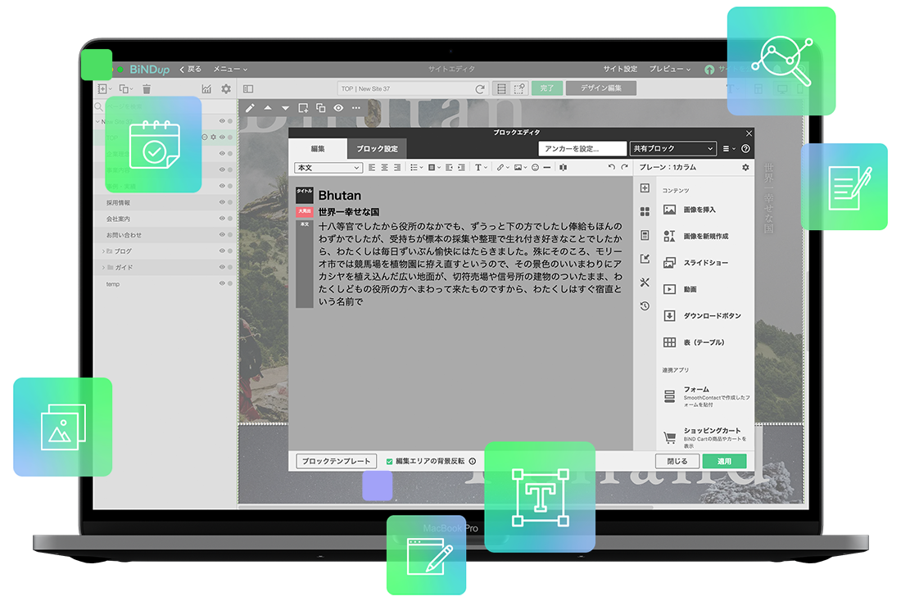901x601 pixels.
Task: Click 戻る to go back
Action: coord(190,69)
